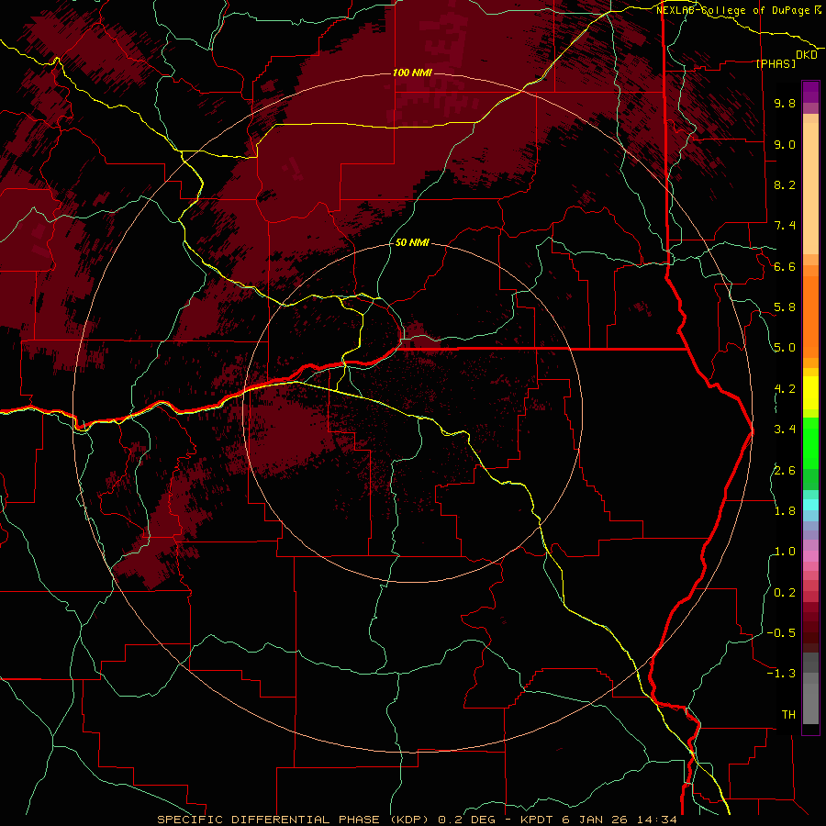Click the TH label on the color scale

(788, 714)
